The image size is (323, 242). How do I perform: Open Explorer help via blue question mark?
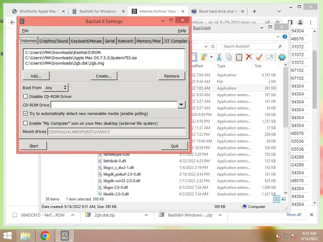285,37
